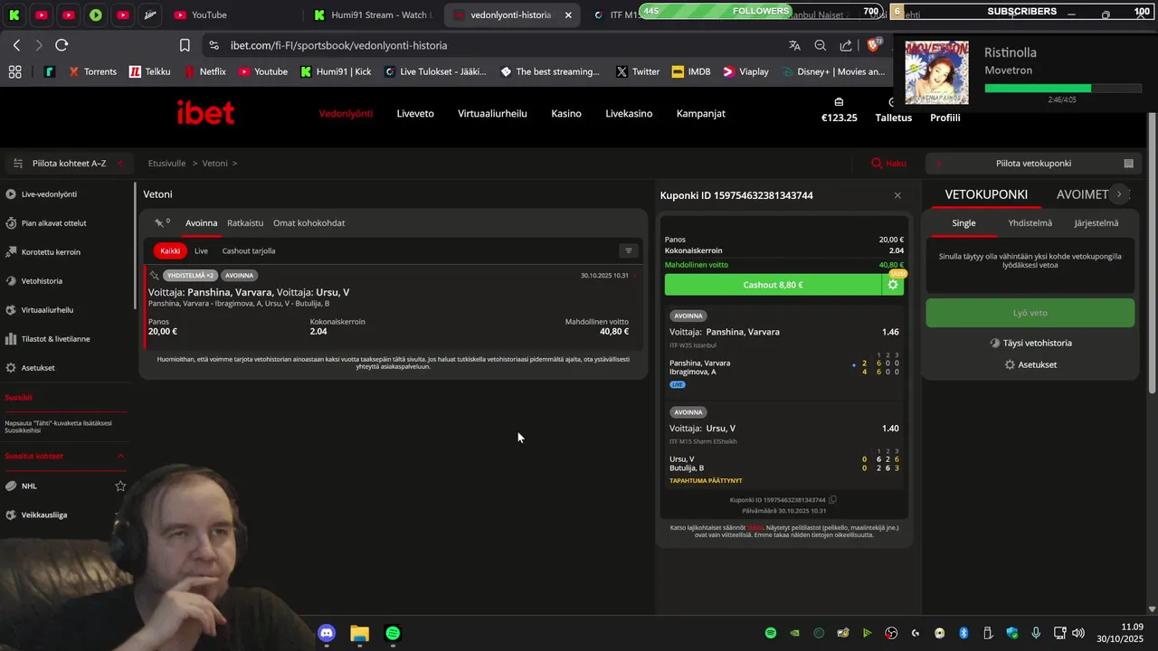The width and height of the screenshot is (1158, 651).
Task: Select the Kaikki filter pill
Action: [x=170, y=251]
